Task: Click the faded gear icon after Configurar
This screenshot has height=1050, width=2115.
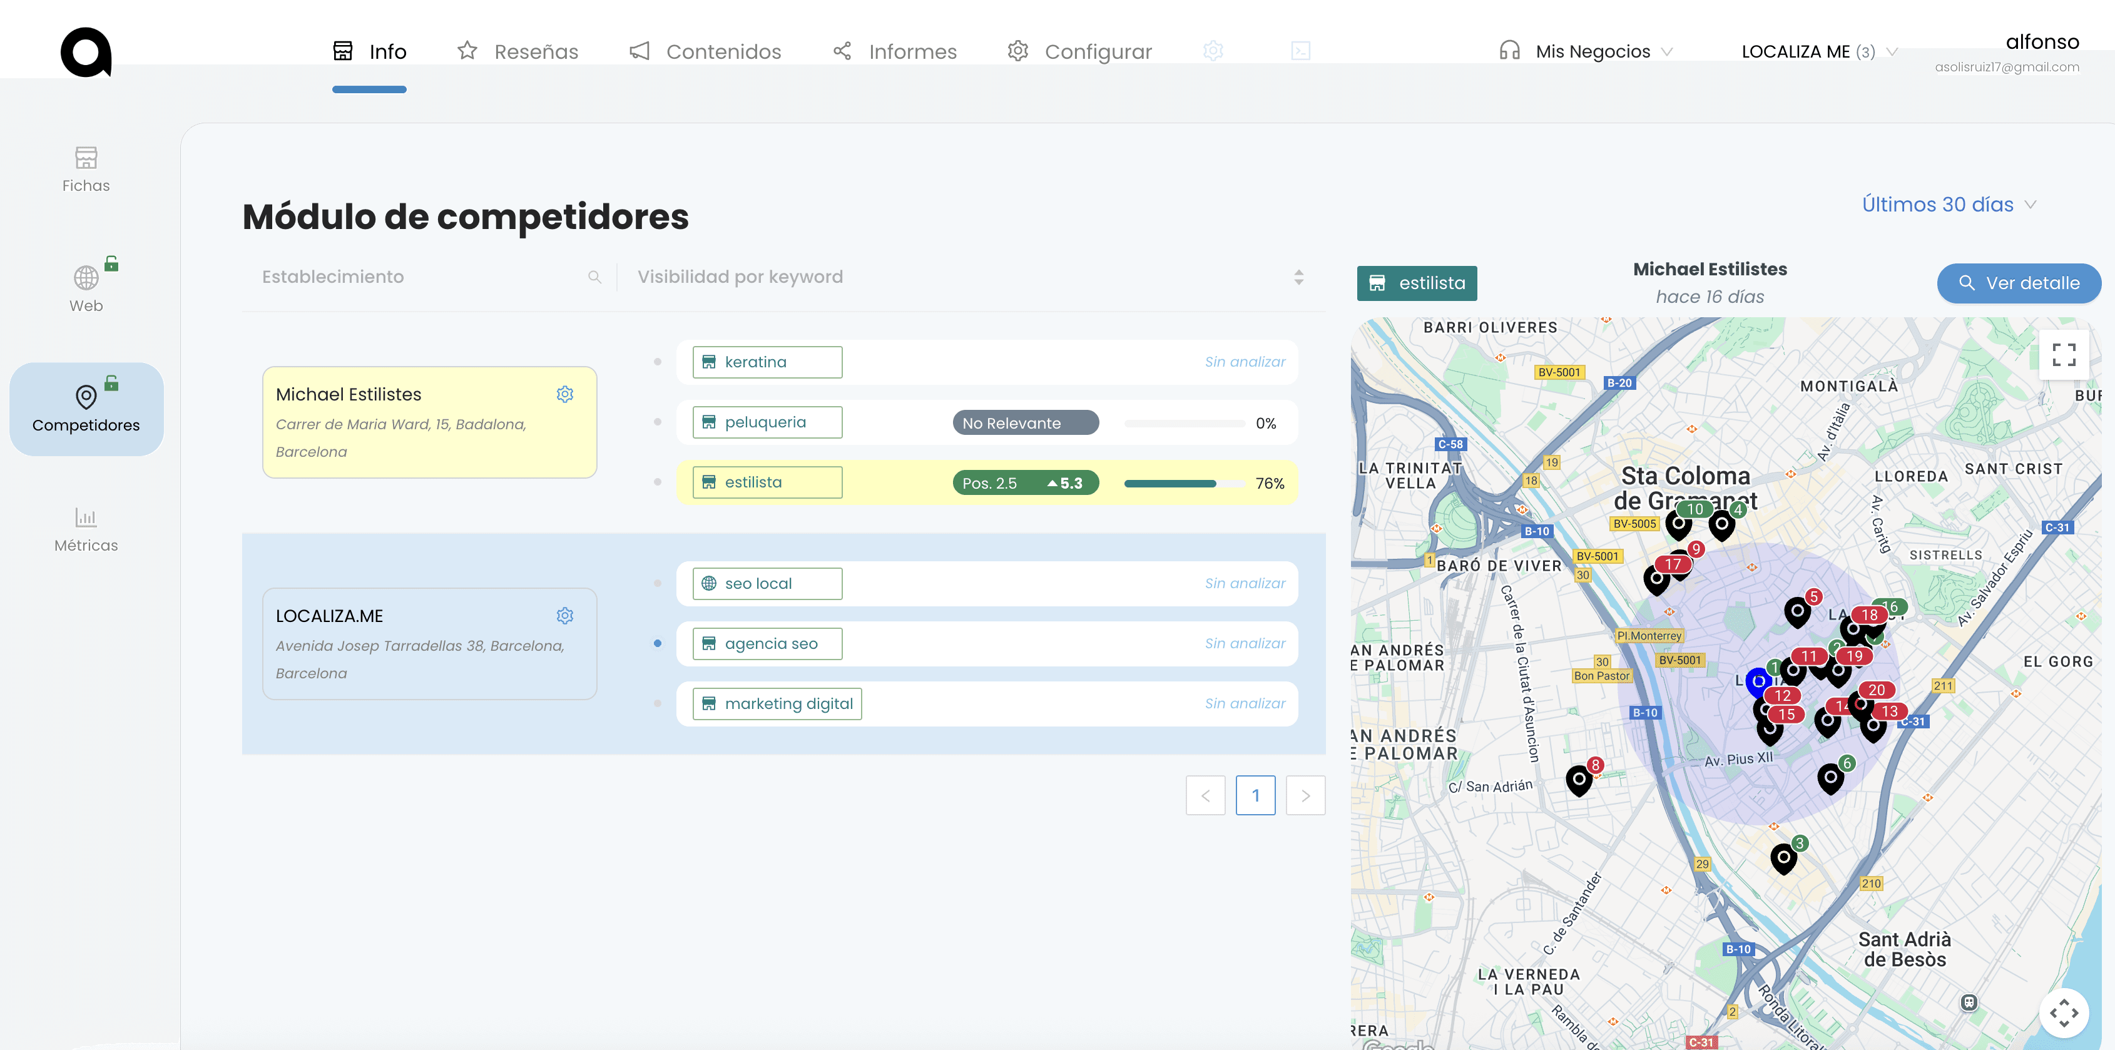Action: (x=1213, y=51)
